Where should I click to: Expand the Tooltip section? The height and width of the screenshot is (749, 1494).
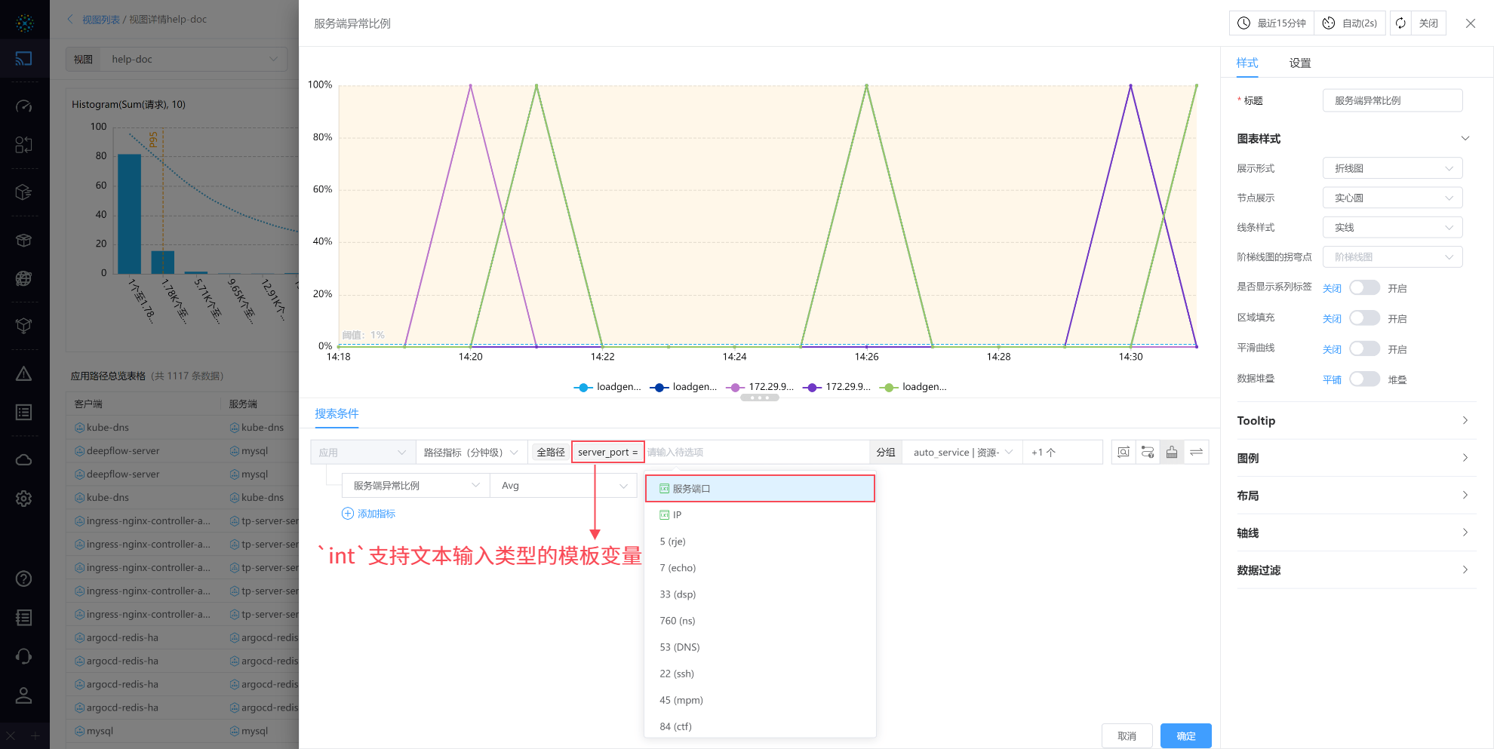[x=1356, y=421]
